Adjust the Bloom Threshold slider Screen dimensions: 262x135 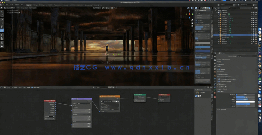tap(245, 95)
